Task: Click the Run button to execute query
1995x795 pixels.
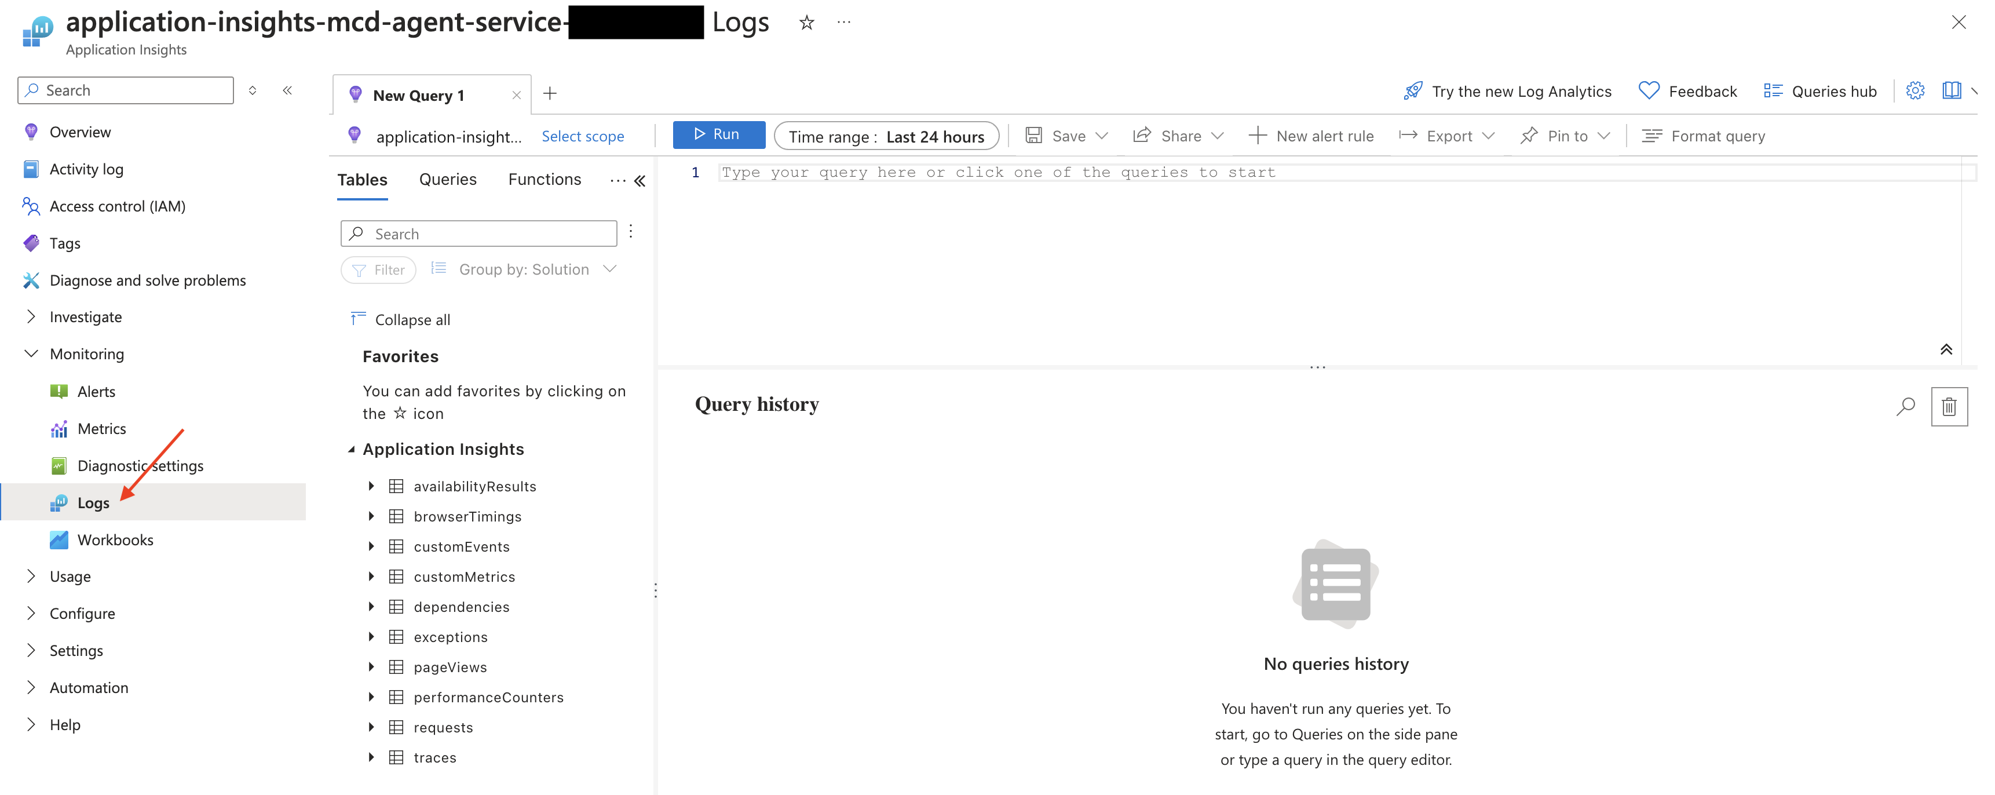Action: (x=717, y=135)
